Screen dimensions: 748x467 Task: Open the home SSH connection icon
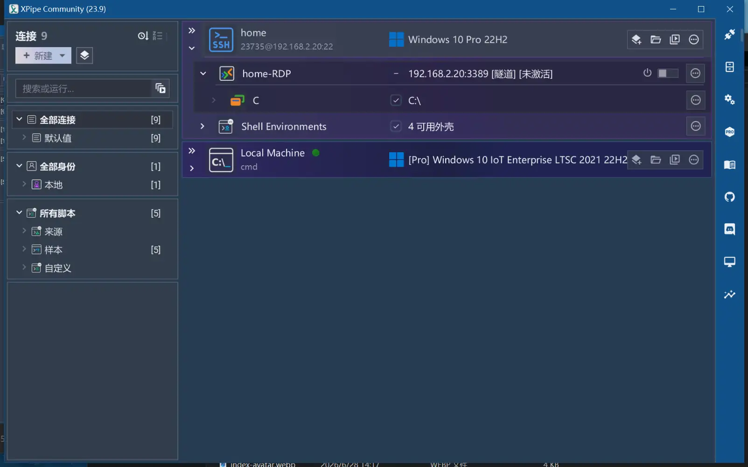[x=221, y=40]
